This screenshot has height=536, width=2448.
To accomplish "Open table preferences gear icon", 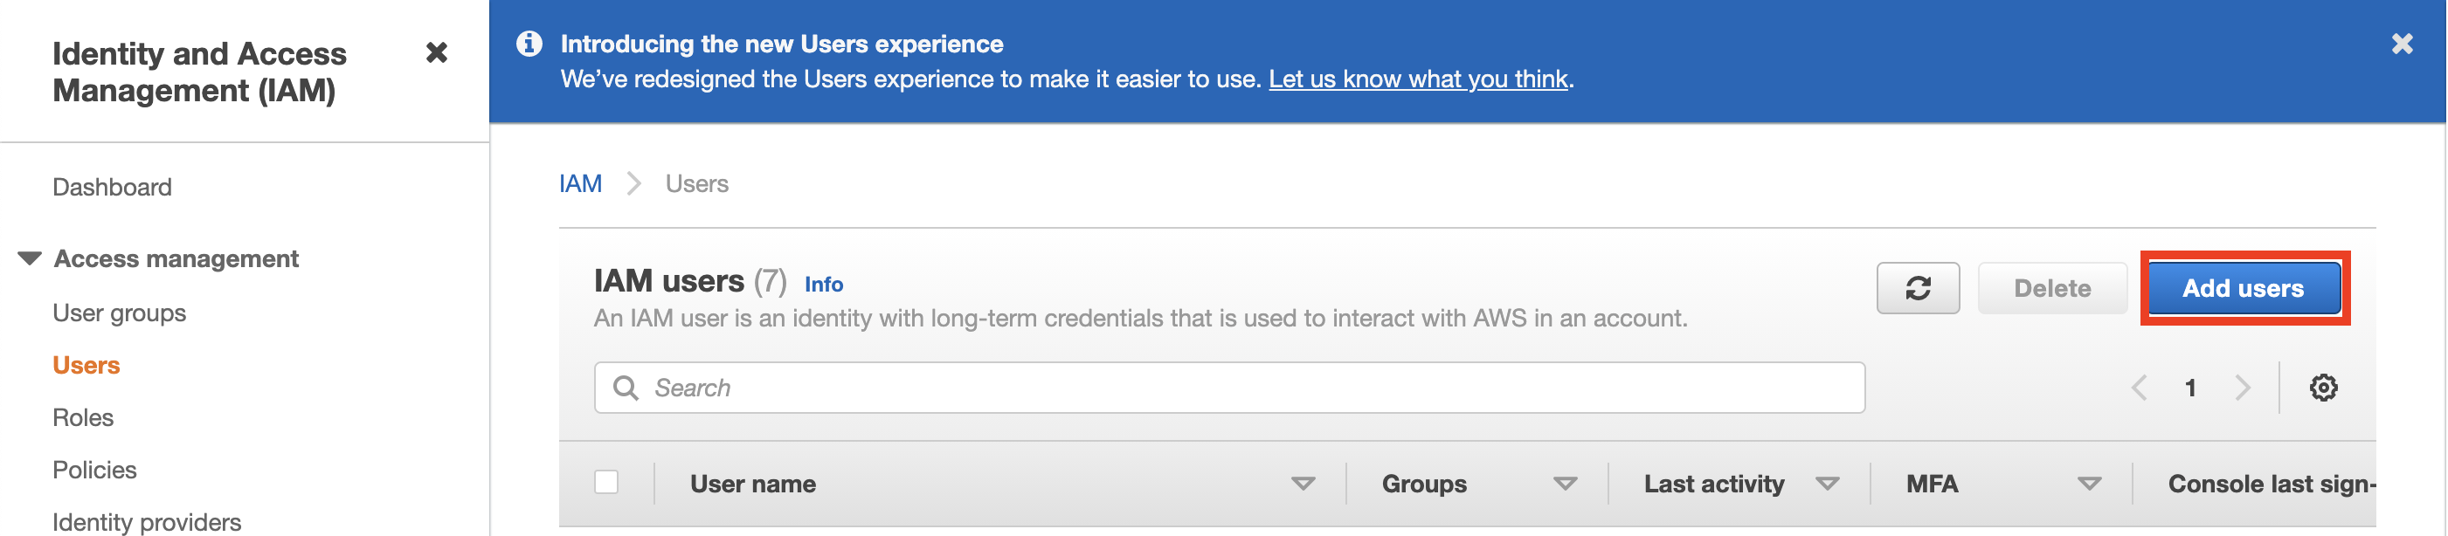I will (2322, 388).
